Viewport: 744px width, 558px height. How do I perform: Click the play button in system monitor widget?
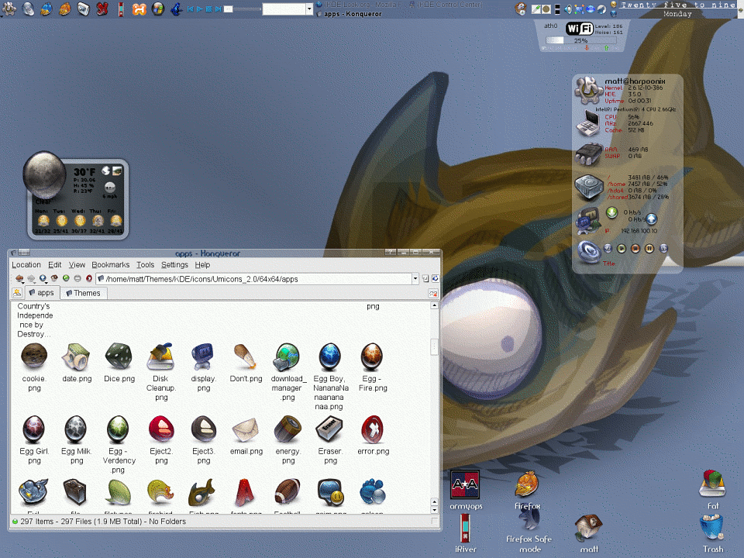click(x=621, y=248)
